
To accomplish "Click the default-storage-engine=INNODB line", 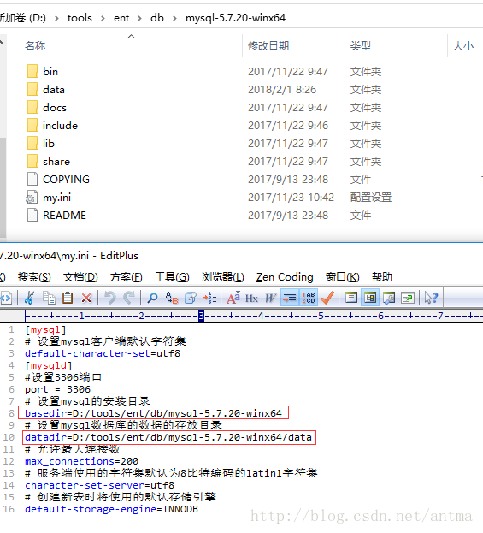I will tap(111, 509).
